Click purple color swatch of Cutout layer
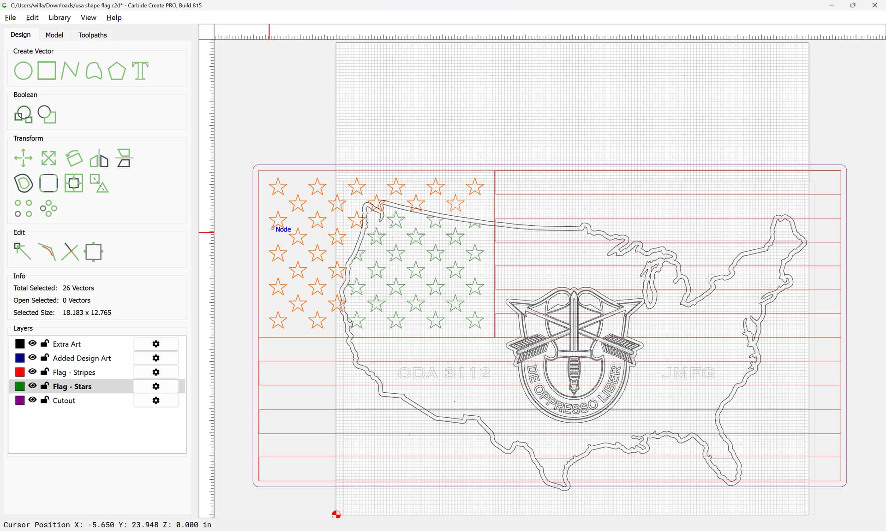The height and width of the screenshot is (531, 886). pyautogui.click(x=20, y=401)
